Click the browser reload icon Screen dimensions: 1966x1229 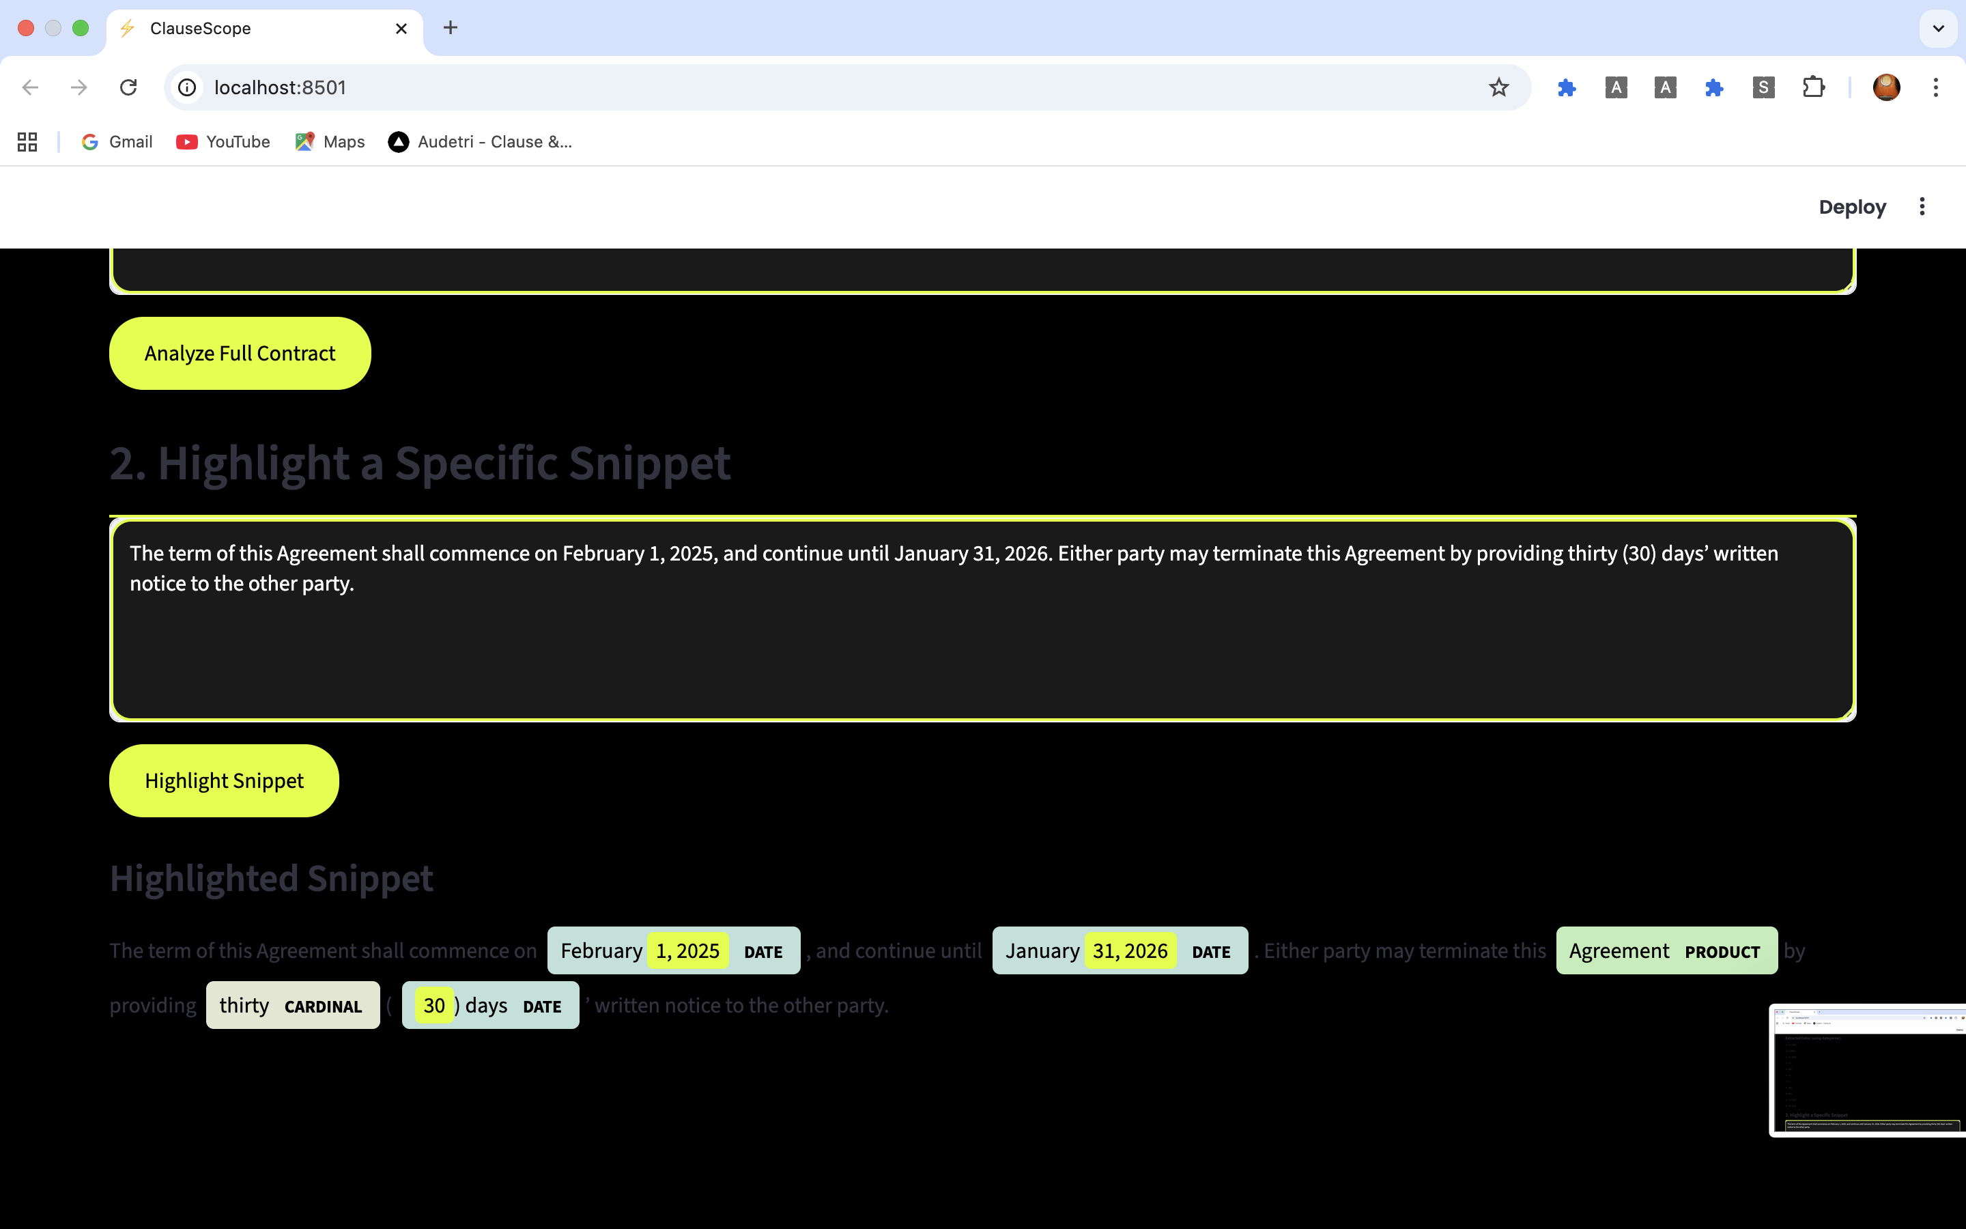[x=128, y=87]
